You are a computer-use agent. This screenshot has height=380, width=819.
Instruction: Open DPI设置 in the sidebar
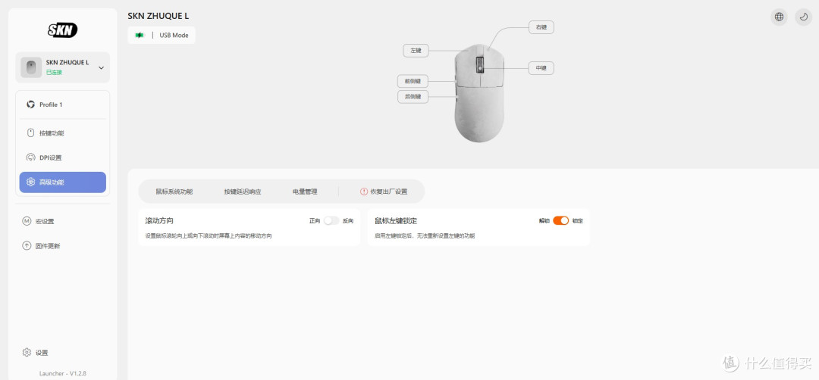[63, 157]
